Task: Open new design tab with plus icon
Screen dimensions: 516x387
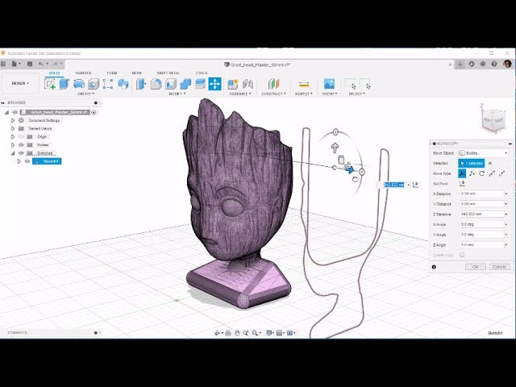Action: click(x=460, y=64)
